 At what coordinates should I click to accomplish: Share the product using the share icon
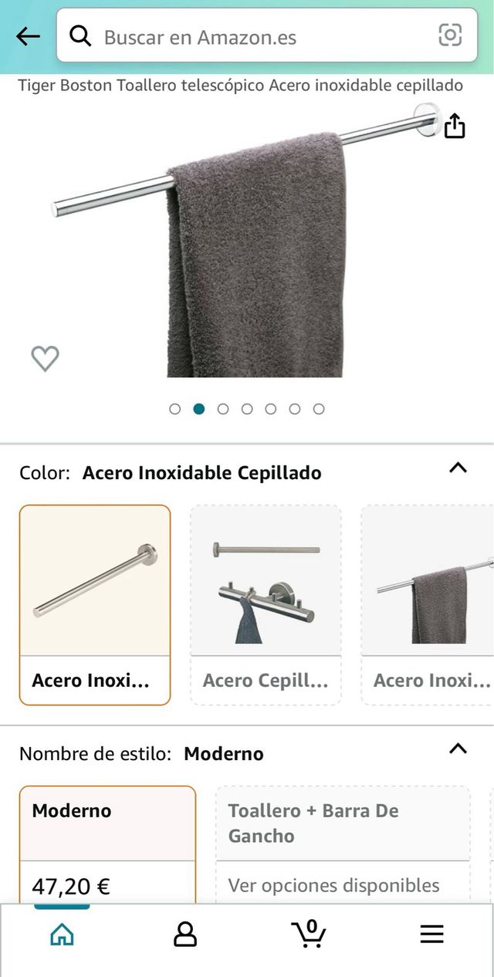455,126
